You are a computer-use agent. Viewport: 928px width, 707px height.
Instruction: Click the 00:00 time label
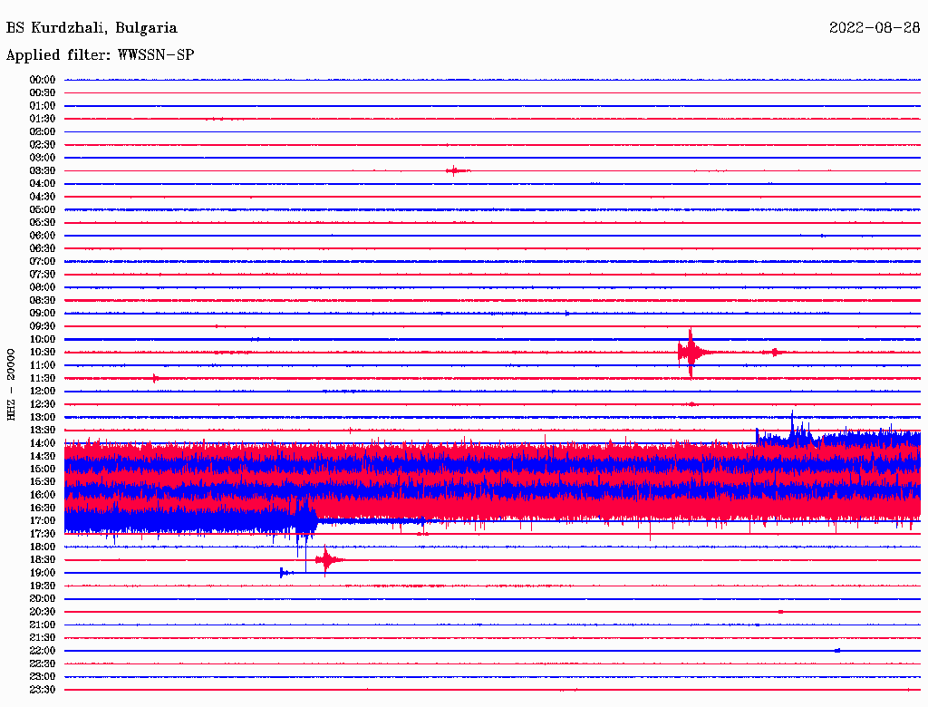pos(43,80)
